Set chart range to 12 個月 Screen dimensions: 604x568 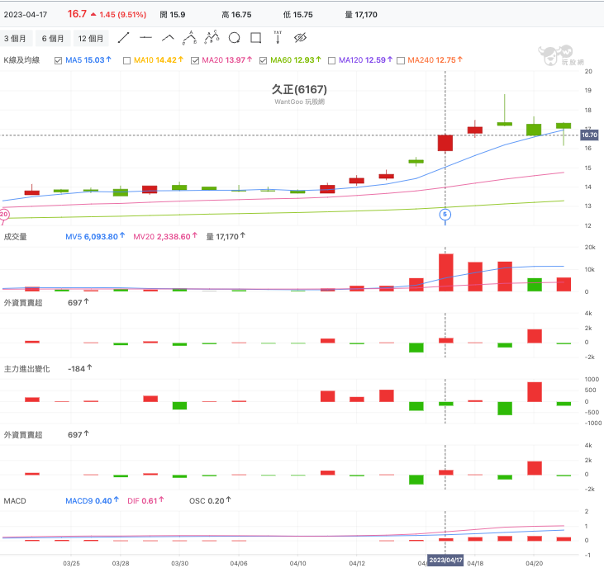pyautogui.click(x=91, y=39)
